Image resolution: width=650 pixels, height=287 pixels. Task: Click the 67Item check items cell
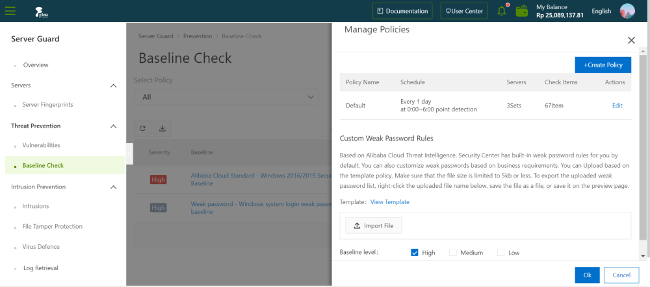[x=554, y=106]
